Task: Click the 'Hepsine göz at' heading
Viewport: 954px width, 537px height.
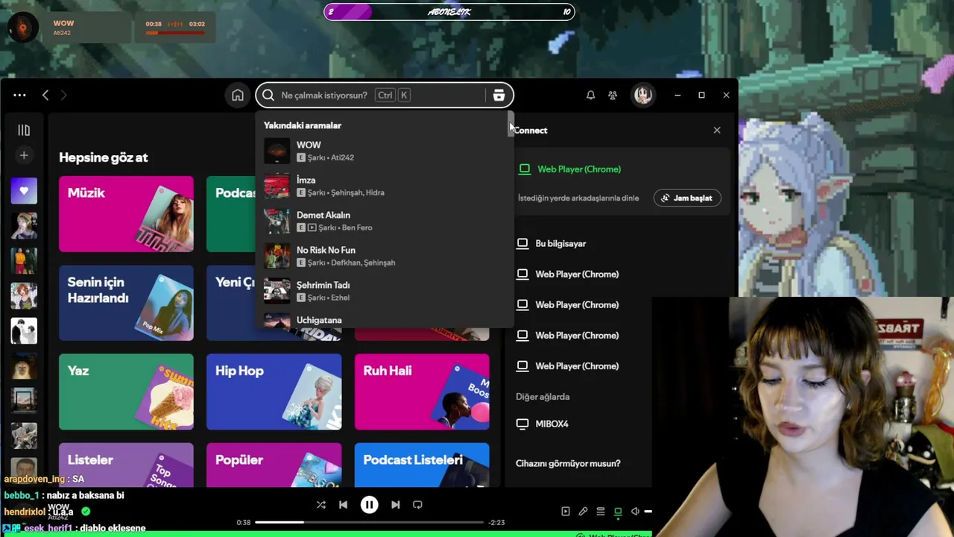Action: [104, 157]
